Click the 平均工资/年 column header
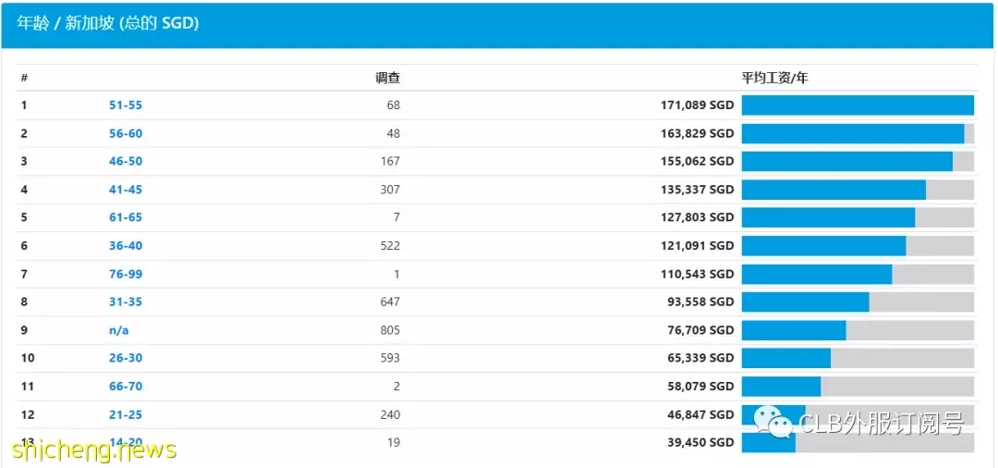The height and width of the screenshot is (468, 998). point(774,79)
